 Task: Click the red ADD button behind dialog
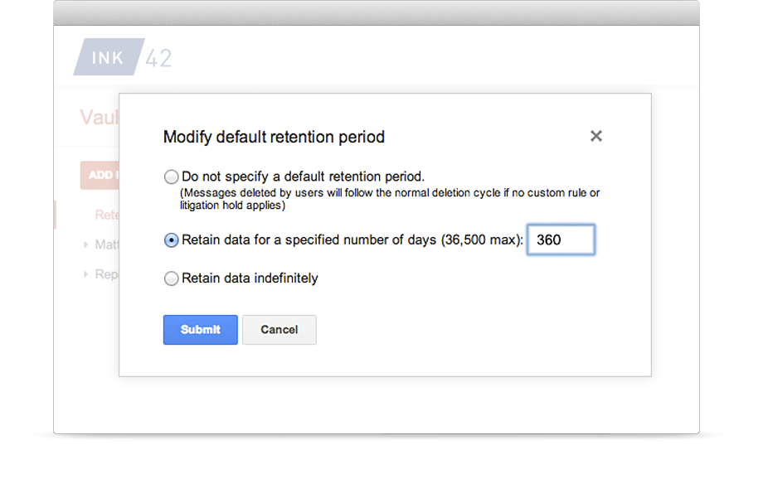(x=100, y=175)
